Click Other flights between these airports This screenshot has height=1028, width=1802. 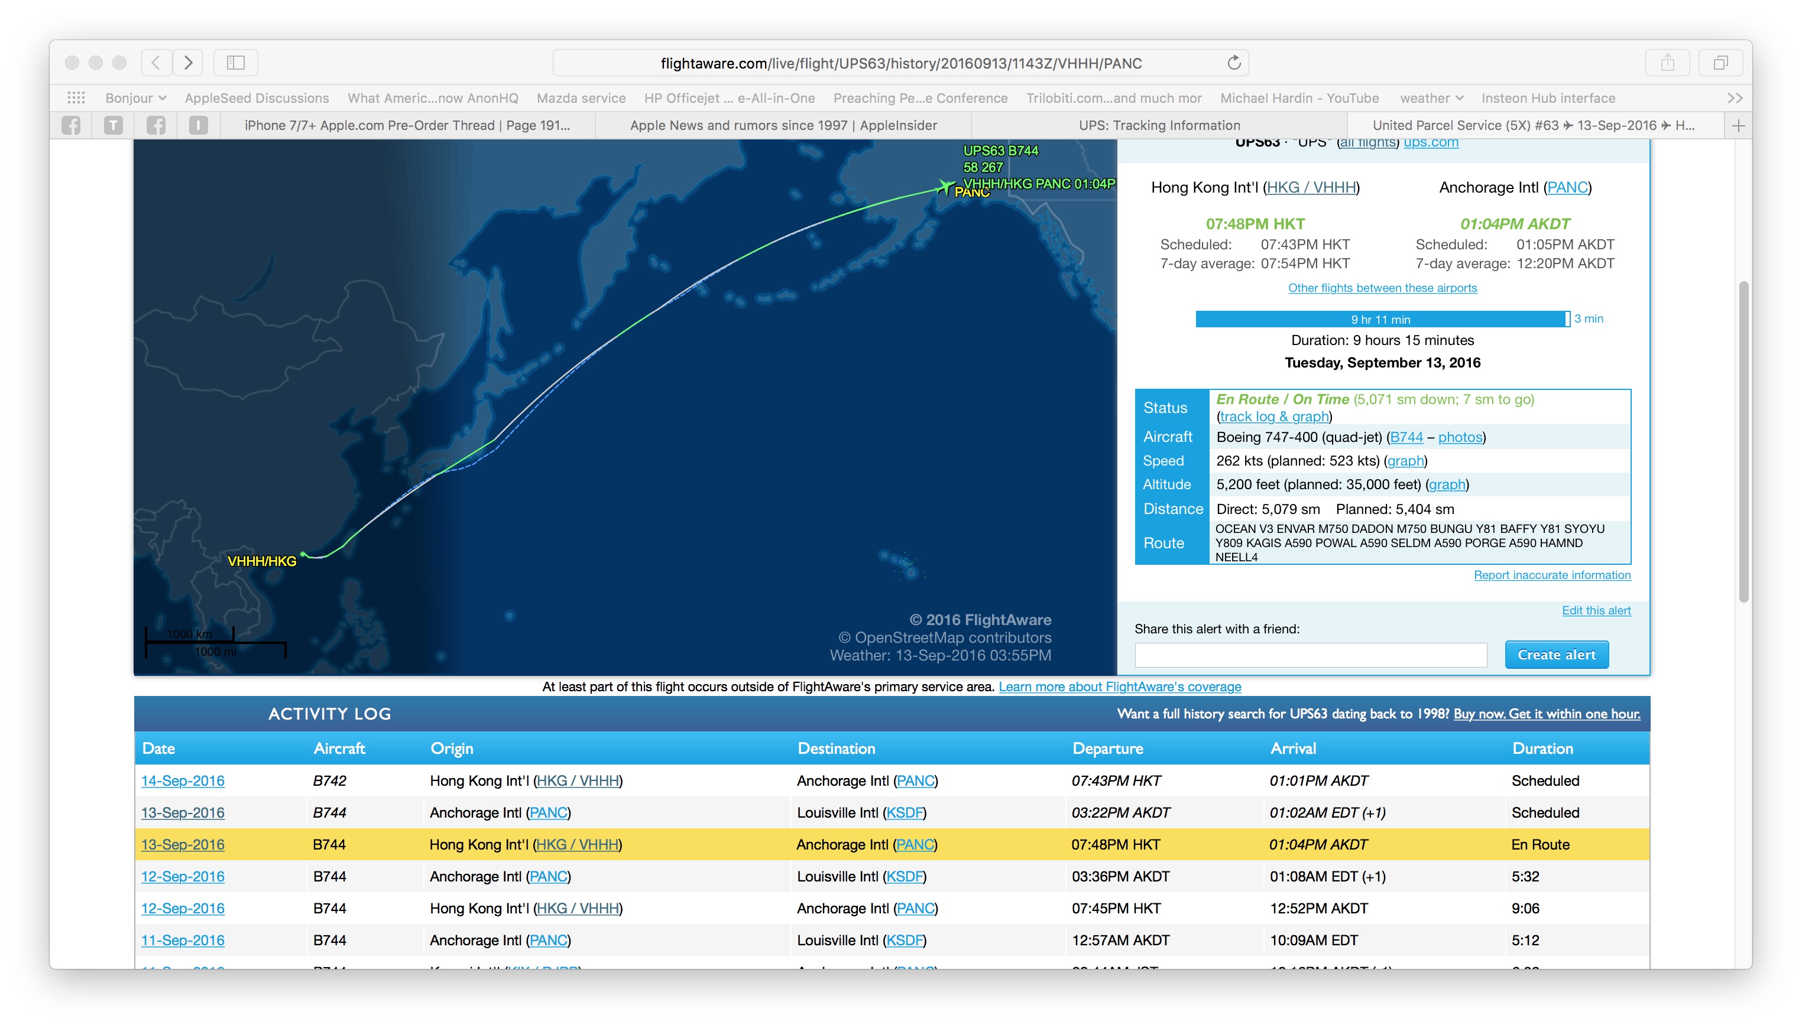[x=1382, y=287]
